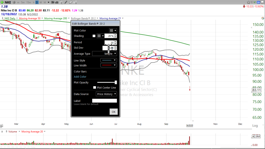Toggle the Shading checkbox
The width and height of the screenshot is (265, 149).
(x=94, y=36)
